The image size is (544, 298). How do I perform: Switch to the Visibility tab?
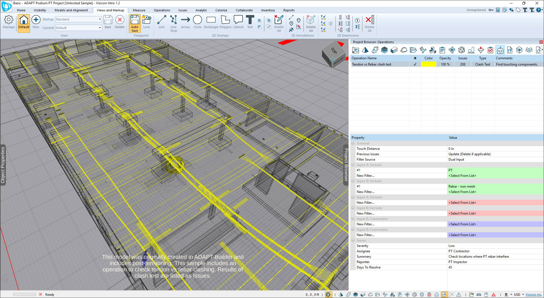[40, 10]
